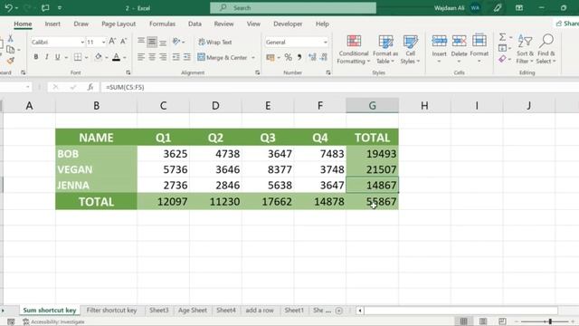Select Top Align icon
The image size is (579, 326).
pyautogui.click(x=141, y=42)
